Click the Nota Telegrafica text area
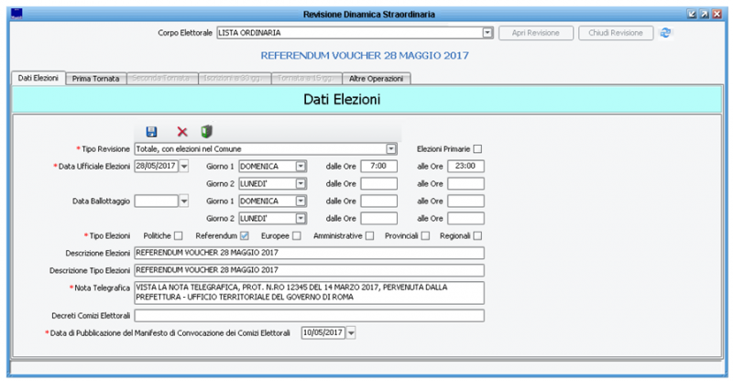This screenshot has width=733, height=381. [309, 292]
